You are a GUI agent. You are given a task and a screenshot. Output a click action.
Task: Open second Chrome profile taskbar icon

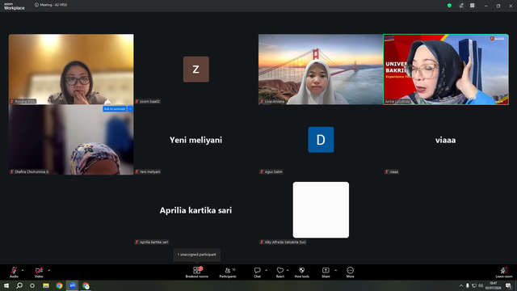tap(86, 285)
